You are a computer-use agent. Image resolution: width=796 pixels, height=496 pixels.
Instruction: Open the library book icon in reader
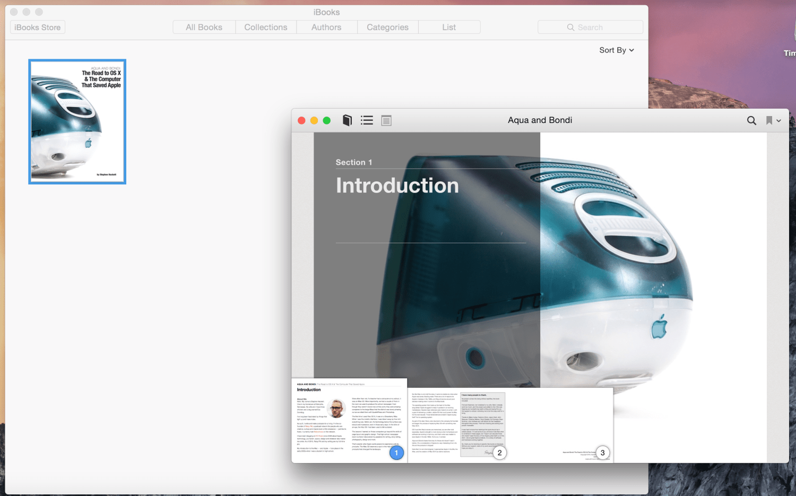pyautogui.click(x=347, y=120)
